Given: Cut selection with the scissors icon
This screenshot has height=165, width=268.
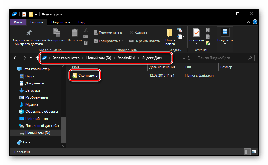Looking at the screenshot, I should click(86, 30).
